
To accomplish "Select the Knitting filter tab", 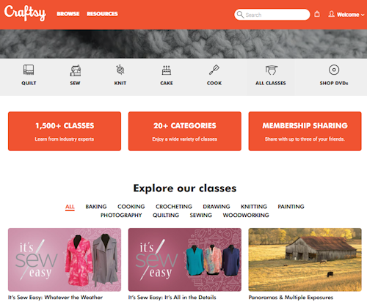I will click(254, 207).
